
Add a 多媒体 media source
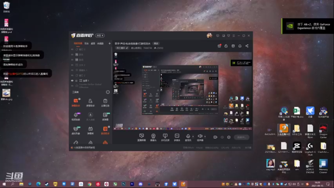click(177, 137)
